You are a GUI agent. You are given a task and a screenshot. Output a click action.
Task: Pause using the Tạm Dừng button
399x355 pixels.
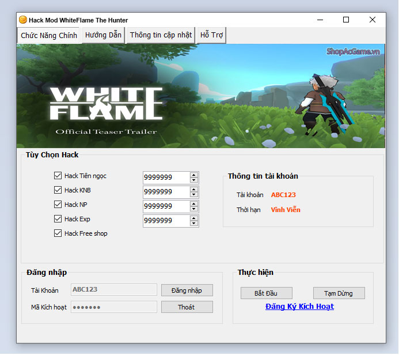(x=339, y=293)
